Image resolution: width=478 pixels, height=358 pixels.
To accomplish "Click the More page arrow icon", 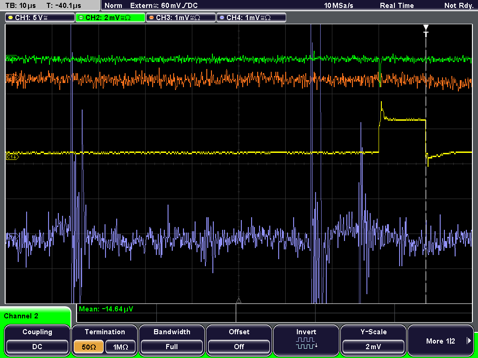I will (469, 341).
